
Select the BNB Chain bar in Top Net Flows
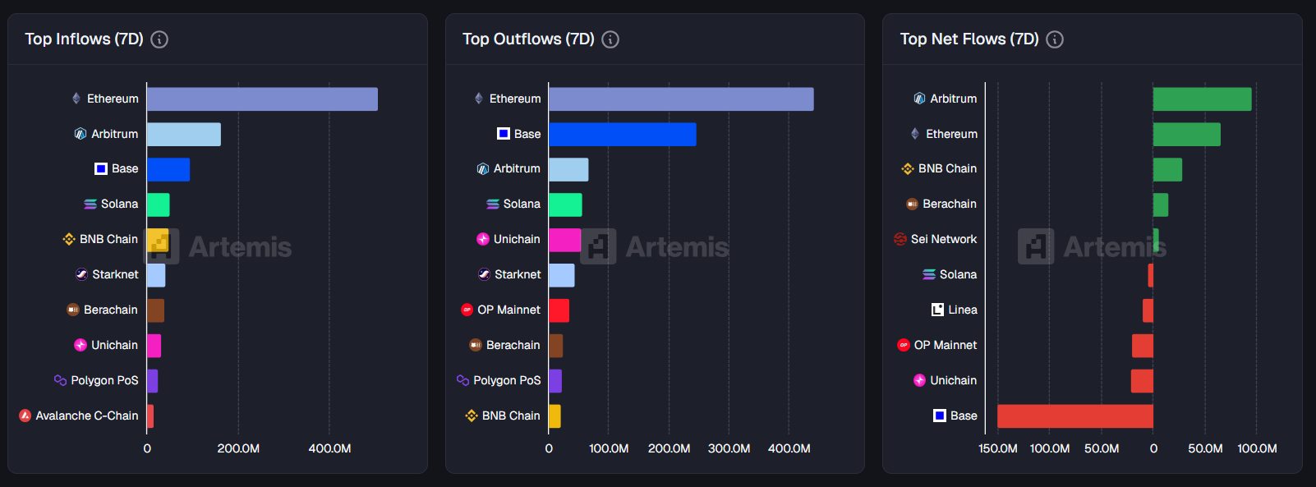pyautogui.click(x=1167, y=170)
